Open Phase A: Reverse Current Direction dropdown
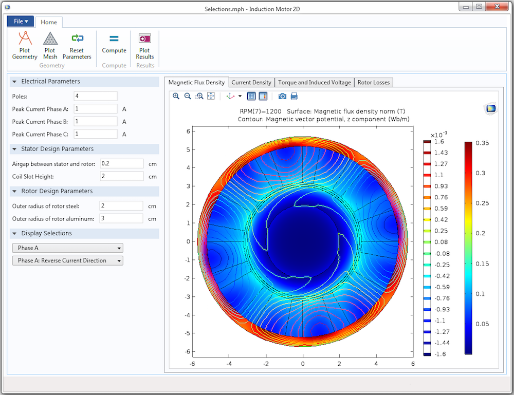 (x=67, y=261)
